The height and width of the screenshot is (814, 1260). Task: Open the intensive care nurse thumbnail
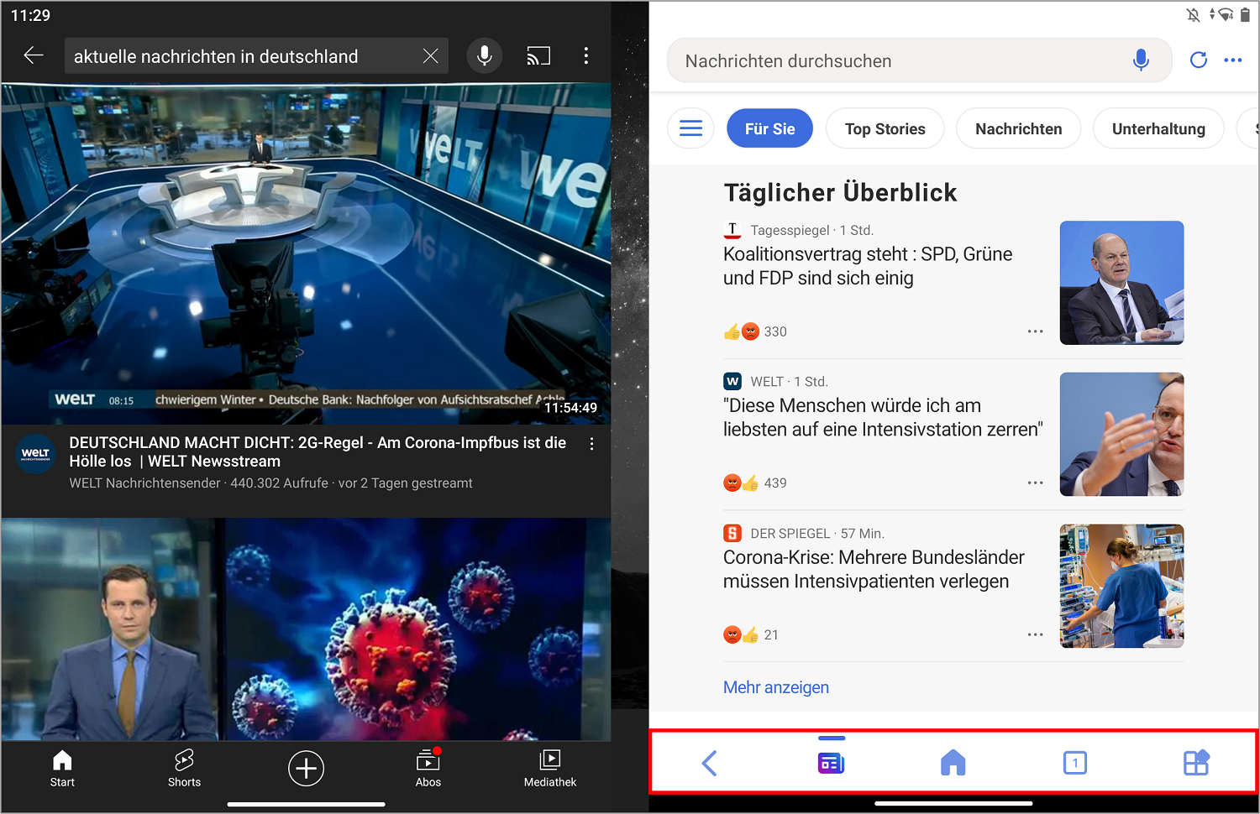click(x=1121, y=586)
